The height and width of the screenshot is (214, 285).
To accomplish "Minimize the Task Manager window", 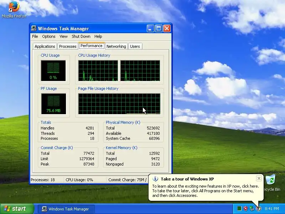I will 150,29.
